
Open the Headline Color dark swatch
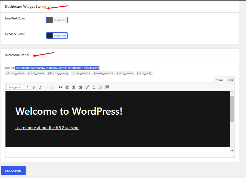[x=50, y=36]
